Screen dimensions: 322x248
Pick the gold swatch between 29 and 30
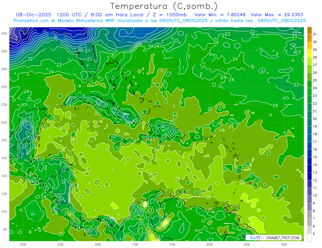[309, 46]
